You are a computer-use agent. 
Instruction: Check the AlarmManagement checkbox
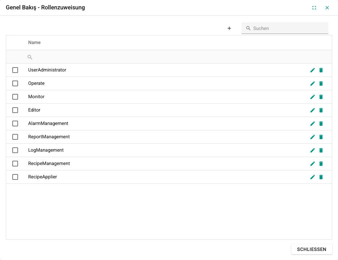pyautogui.click(x=15, y=123)
